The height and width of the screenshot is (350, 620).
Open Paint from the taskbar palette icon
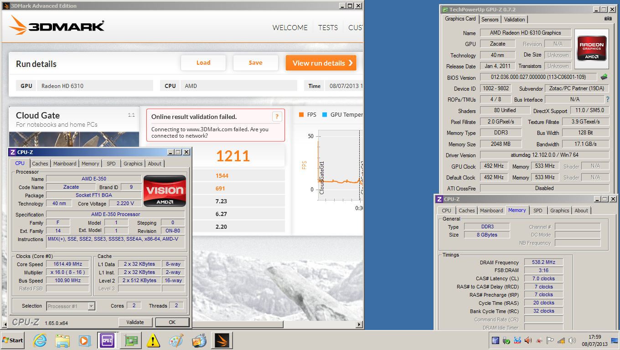176,340
